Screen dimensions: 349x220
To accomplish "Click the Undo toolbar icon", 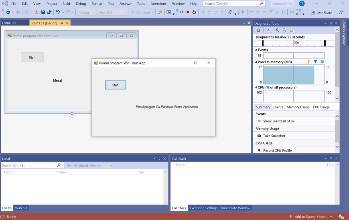I will pos(58,12).
